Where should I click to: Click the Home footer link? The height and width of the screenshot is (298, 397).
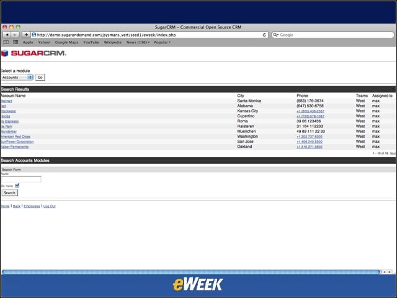(6, 206)
